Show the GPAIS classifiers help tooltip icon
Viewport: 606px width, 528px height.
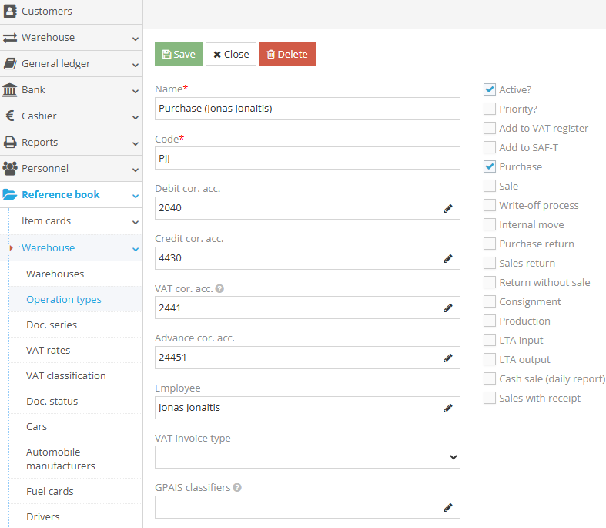tap(237, 488)
